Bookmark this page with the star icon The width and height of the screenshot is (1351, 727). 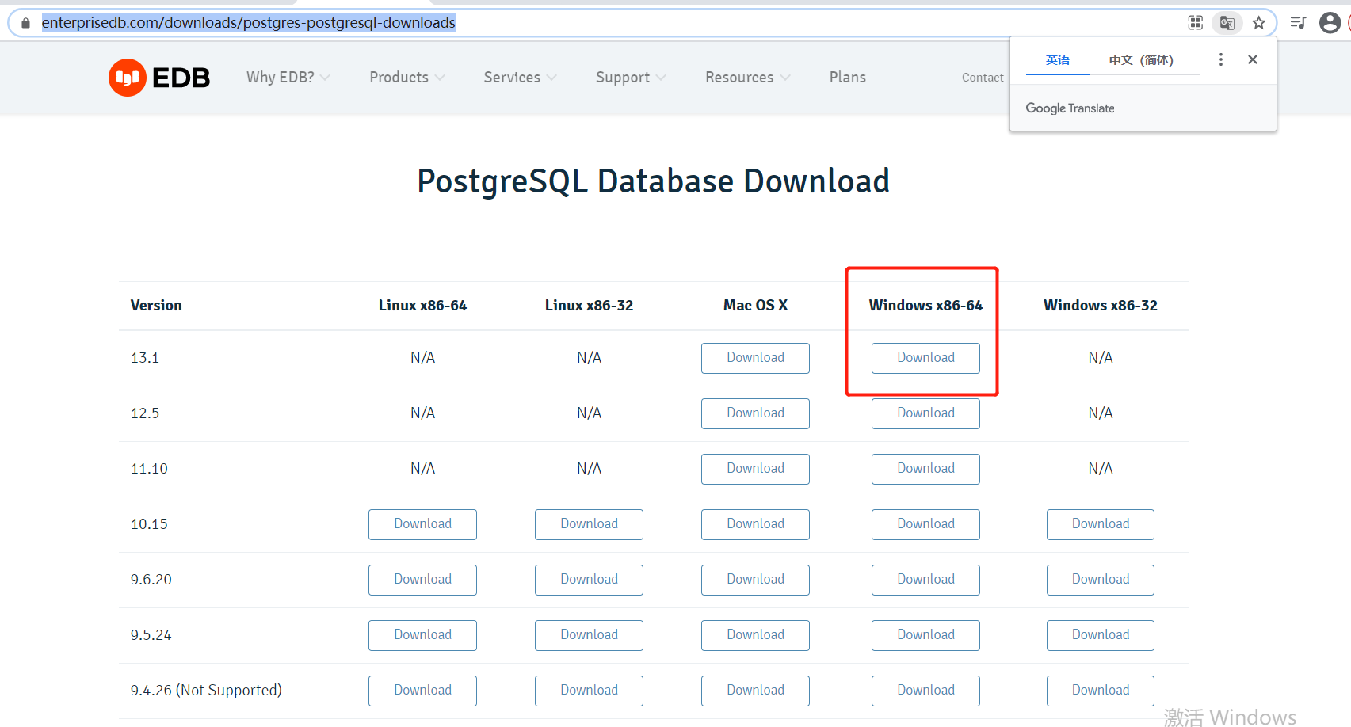tap(1258, 23)
